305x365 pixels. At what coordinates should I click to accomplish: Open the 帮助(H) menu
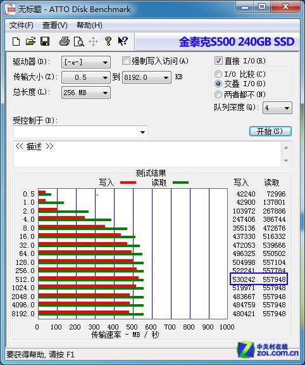(89, 25)
